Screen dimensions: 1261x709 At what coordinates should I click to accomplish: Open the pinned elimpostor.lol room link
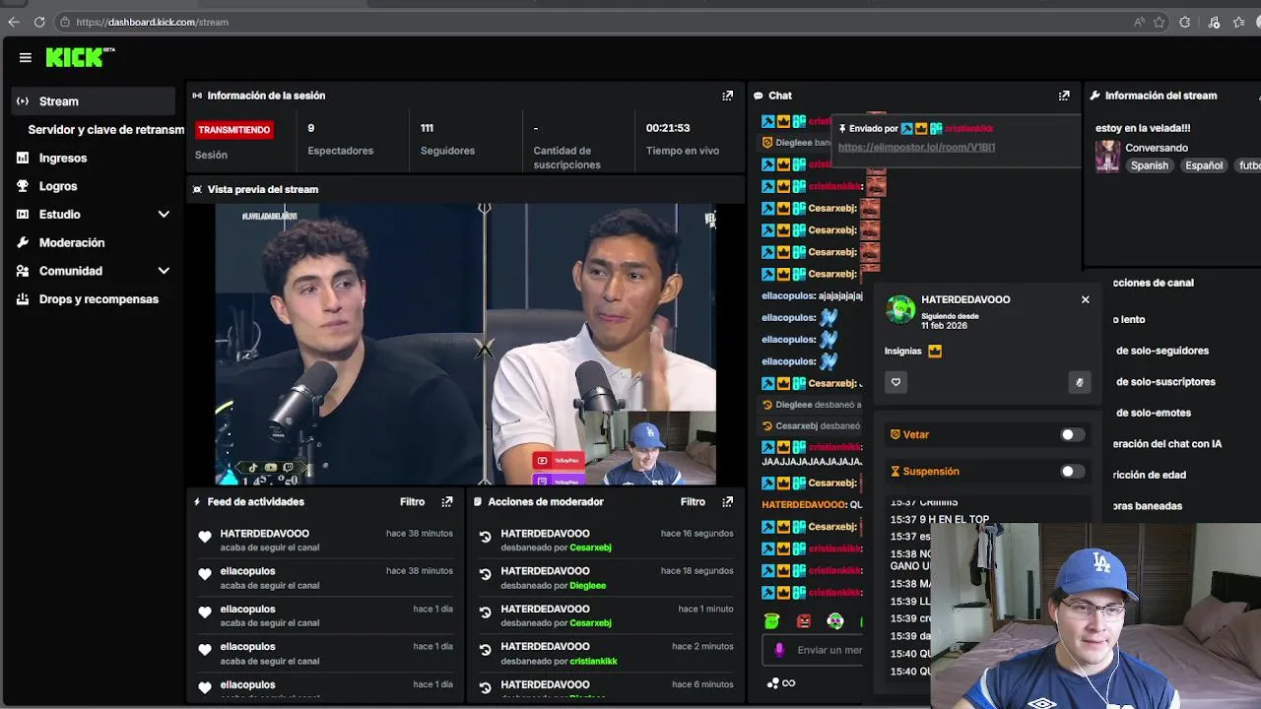pos(916,147)
